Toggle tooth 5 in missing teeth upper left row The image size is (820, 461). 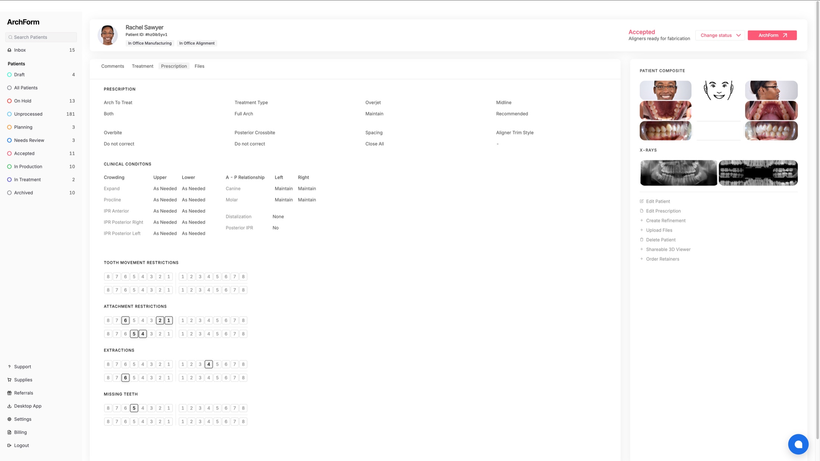134,408
